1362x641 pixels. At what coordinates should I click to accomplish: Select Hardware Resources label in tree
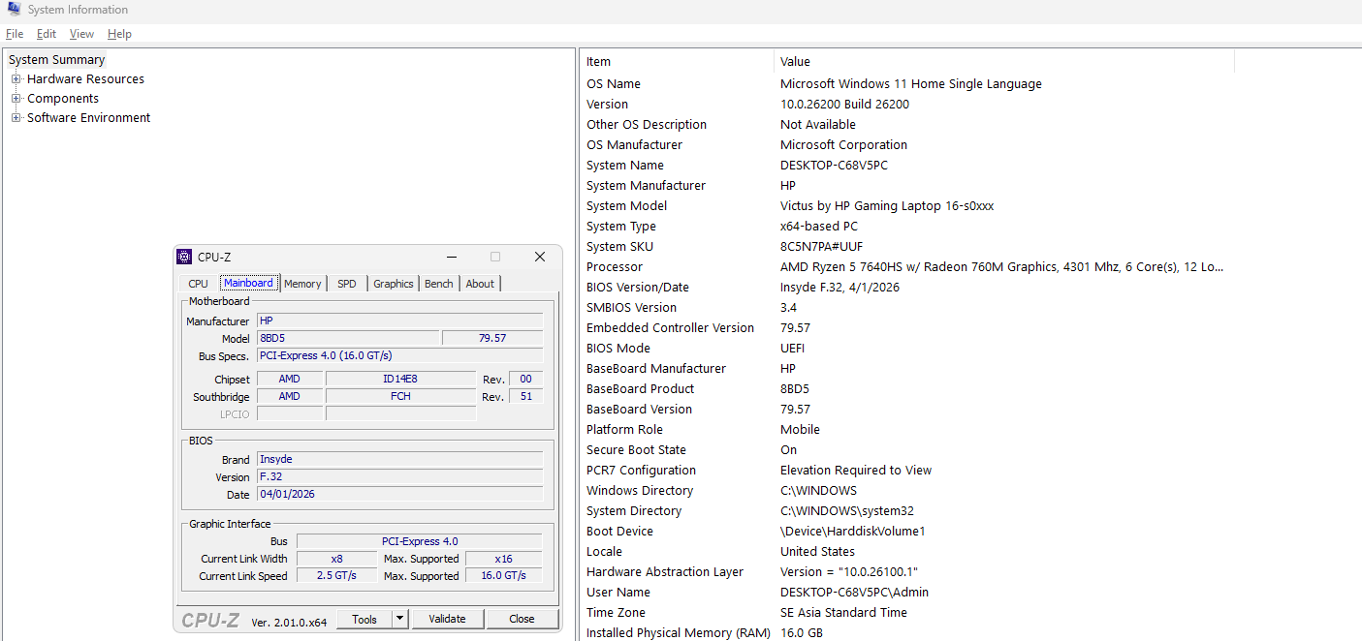click(85, 79)
